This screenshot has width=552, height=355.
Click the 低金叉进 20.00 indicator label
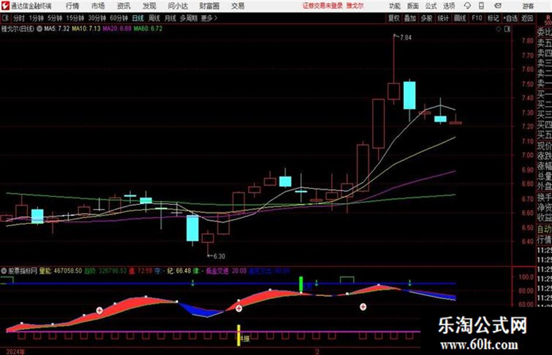pyautogui.click(x=226, y=271)
